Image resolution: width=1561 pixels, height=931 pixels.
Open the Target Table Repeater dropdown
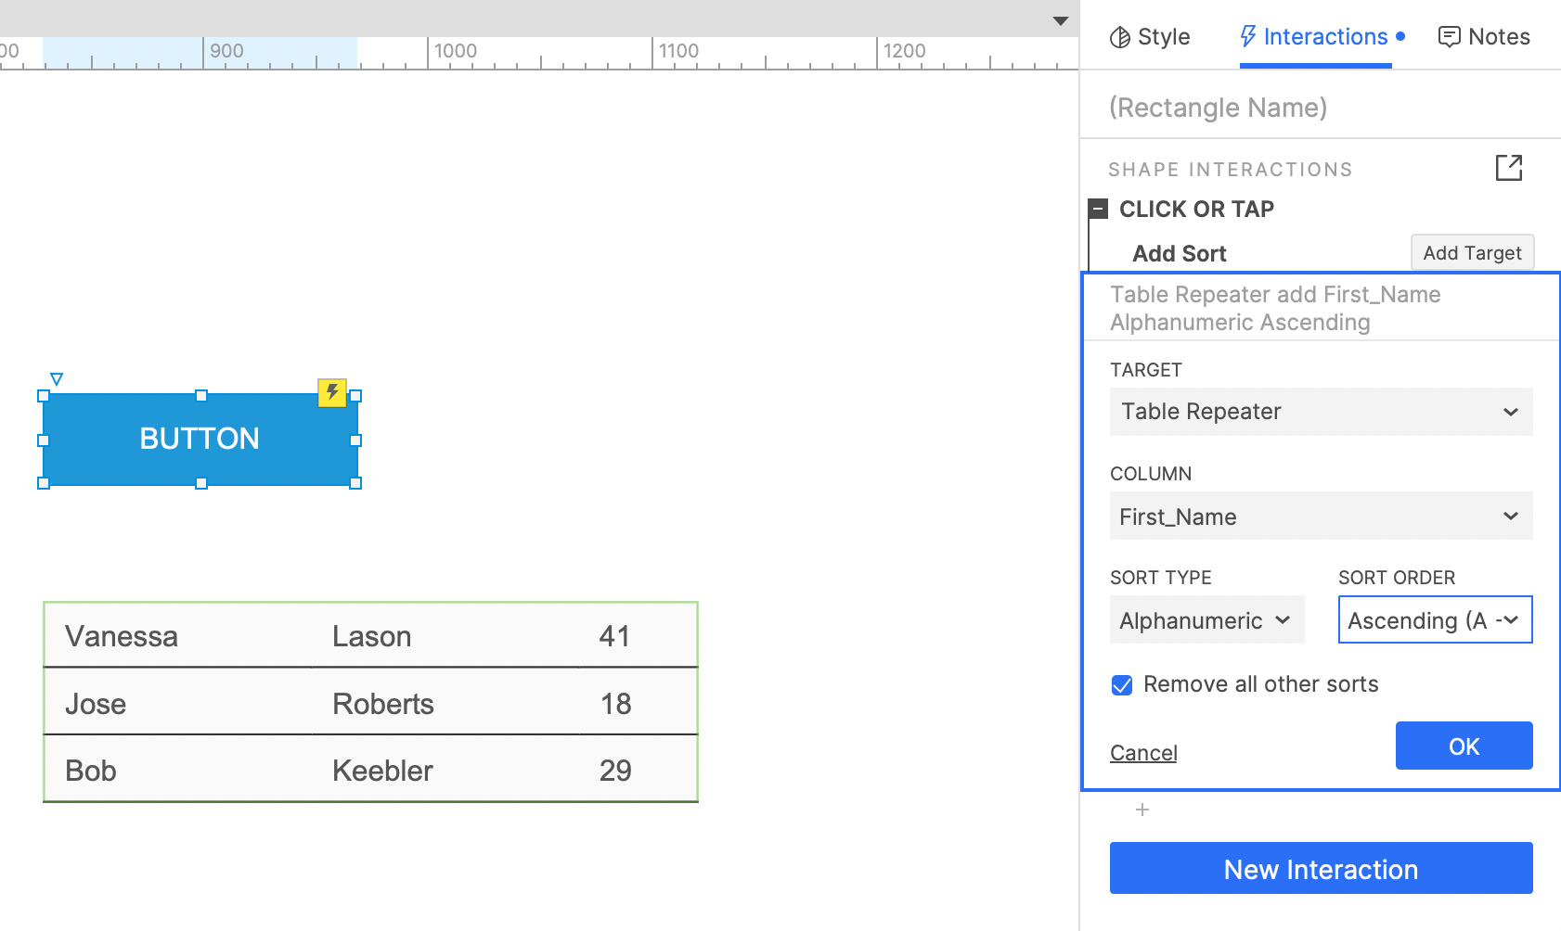coord(1322,412)
